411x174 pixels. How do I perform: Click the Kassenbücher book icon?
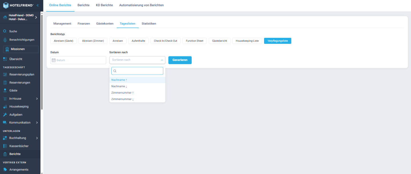(x=5, y=146)
